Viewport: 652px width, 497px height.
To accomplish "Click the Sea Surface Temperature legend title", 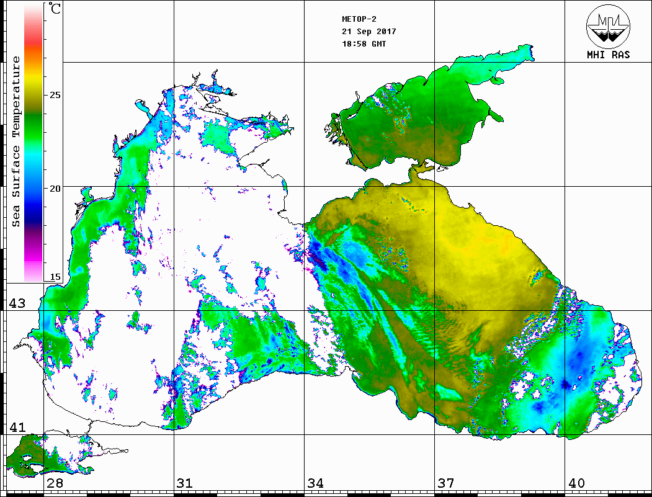I will [x=16, y=141].
